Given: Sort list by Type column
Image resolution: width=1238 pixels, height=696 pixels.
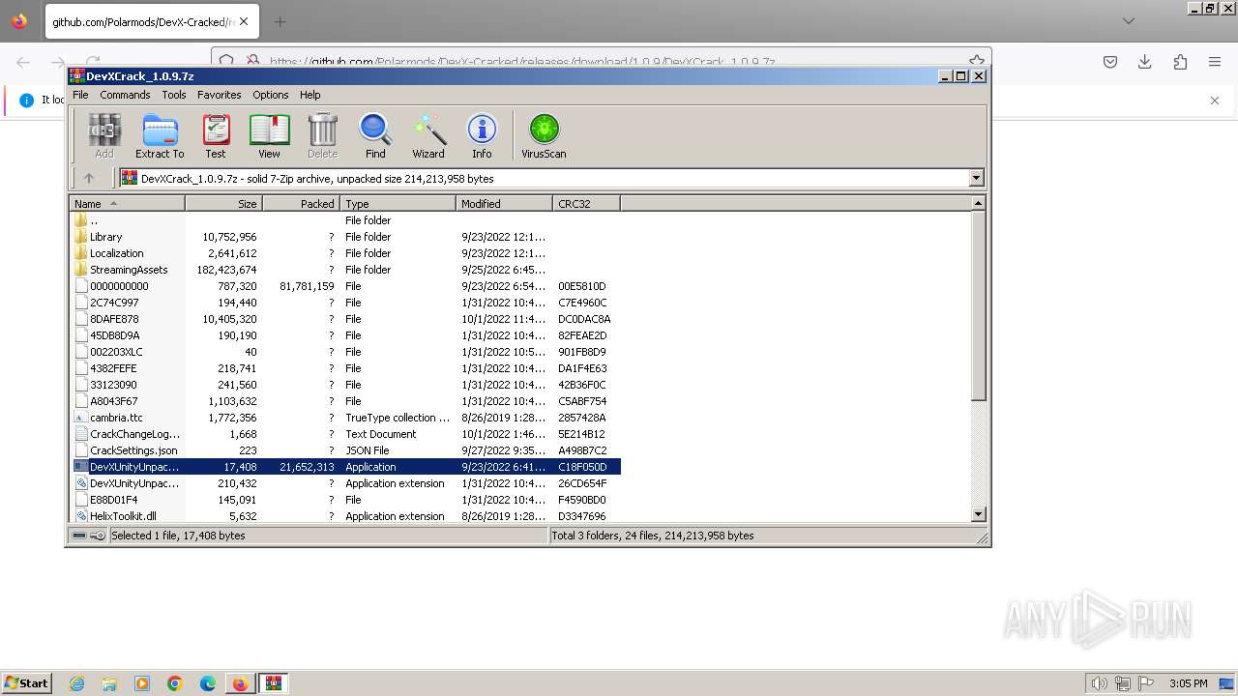Looking at the screenshot, I should click(x=398, y=204).
